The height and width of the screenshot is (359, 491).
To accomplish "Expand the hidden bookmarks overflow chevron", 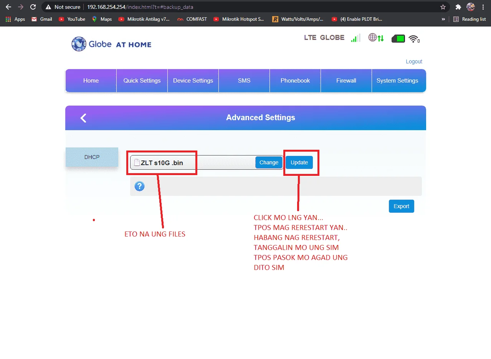I will [x=443, y=19].
